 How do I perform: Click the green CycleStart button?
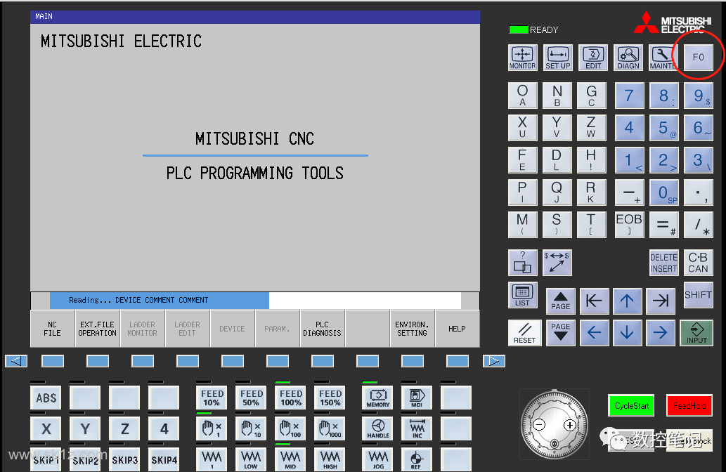632,406
